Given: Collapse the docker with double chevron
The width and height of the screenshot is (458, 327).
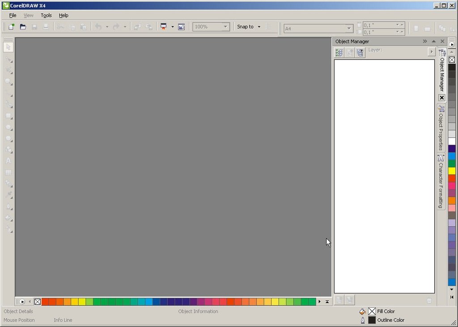Looking at the screenshot, I should click(x=425, y=42).
